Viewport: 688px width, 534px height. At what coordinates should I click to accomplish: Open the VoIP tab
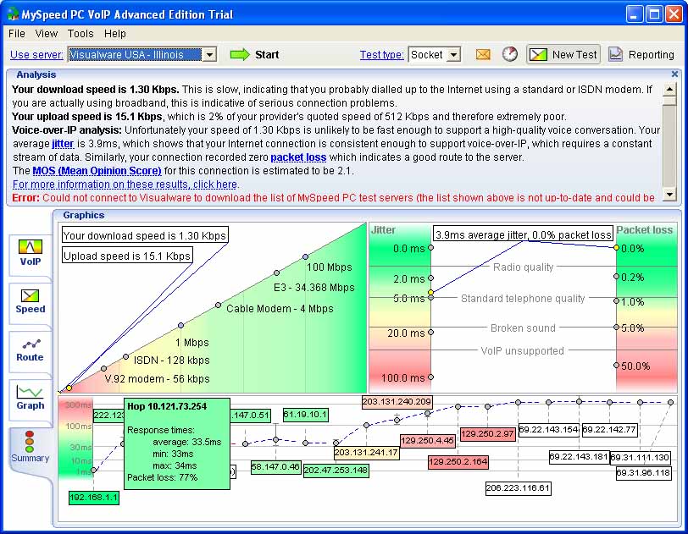(30, 254)
